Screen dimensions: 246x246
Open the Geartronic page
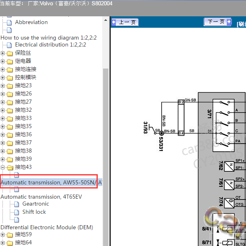click(x=35, y=204)
